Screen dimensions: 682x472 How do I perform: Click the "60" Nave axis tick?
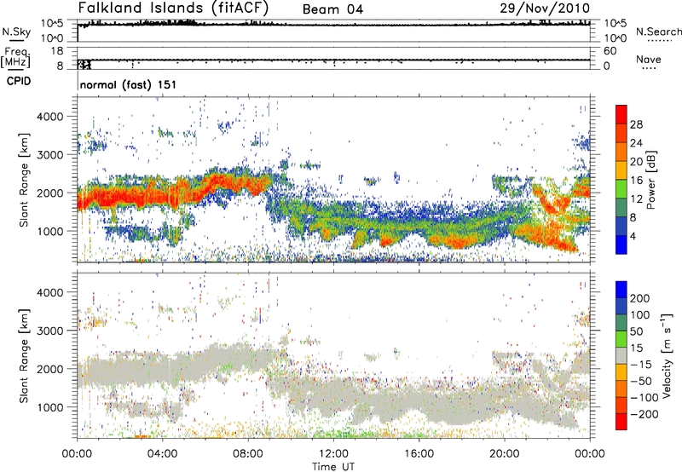pos(610,51)
